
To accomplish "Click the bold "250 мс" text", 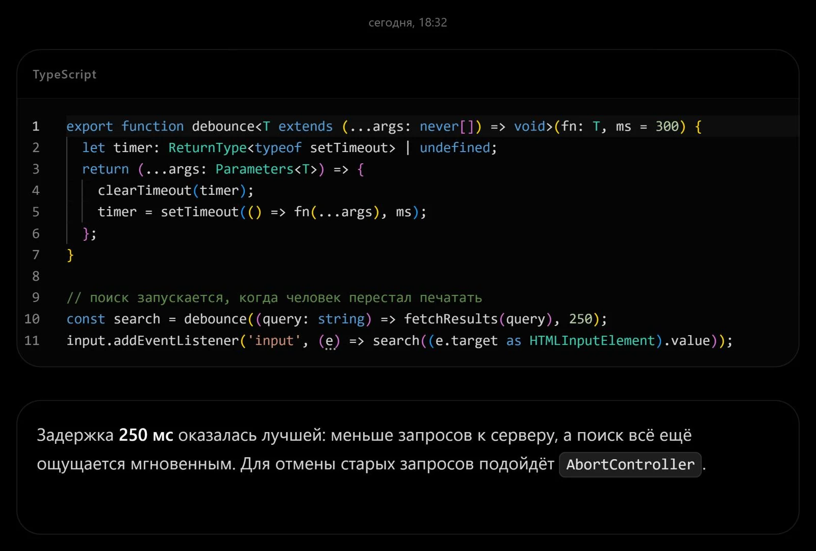I will pyautogui.click(x=146, y=435).
